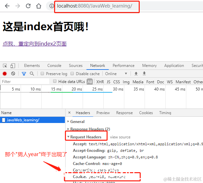The image size is (203, 183).
Task: Open the Preview detail tab
Action: point(103,113)
